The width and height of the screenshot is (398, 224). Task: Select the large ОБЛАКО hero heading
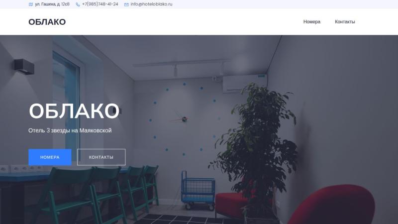74,111
